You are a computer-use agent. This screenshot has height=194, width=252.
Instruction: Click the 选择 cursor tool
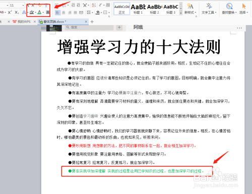(243, 9)
